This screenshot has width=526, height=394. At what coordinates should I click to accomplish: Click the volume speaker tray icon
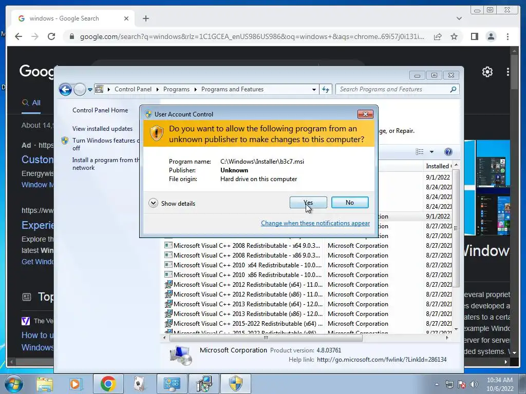[x=474, y=384]
